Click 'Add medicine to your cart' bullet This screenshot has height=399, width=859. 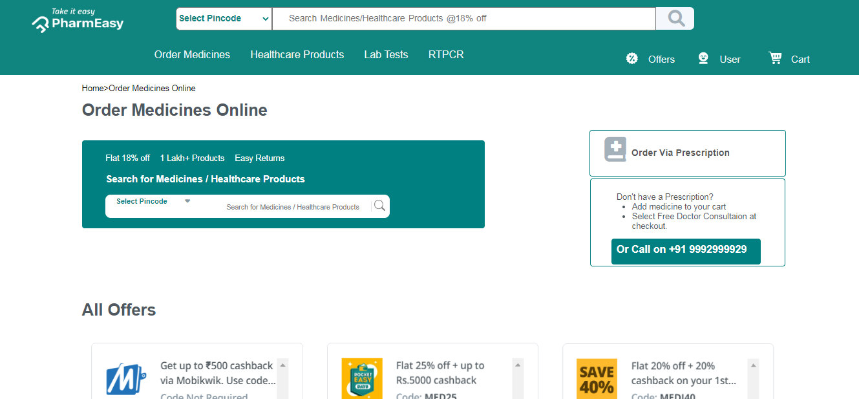[x=679, y=207]
